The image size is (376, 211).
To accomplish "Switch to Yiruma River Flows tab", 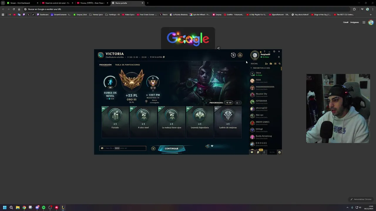I will click(x=92, y=3).
